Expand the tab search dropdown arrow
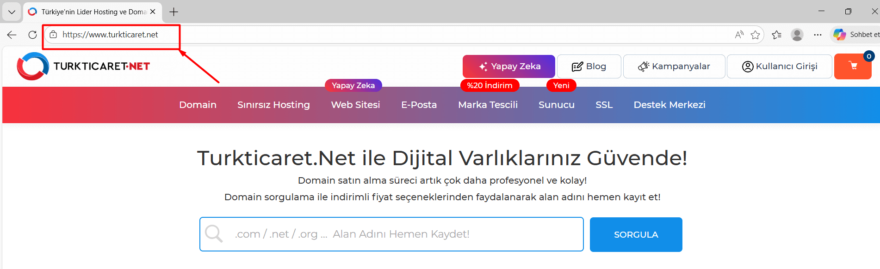 (12, 12)
